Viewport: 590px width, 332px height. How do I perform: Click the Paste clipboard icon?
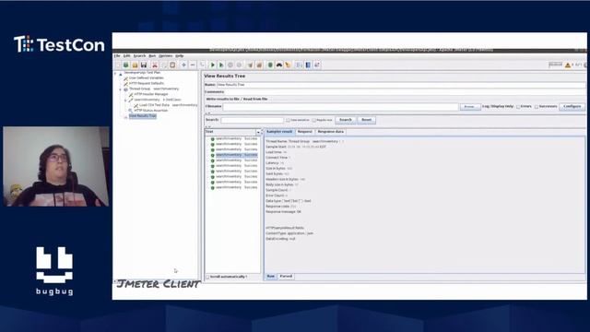[x=172, y=65]
